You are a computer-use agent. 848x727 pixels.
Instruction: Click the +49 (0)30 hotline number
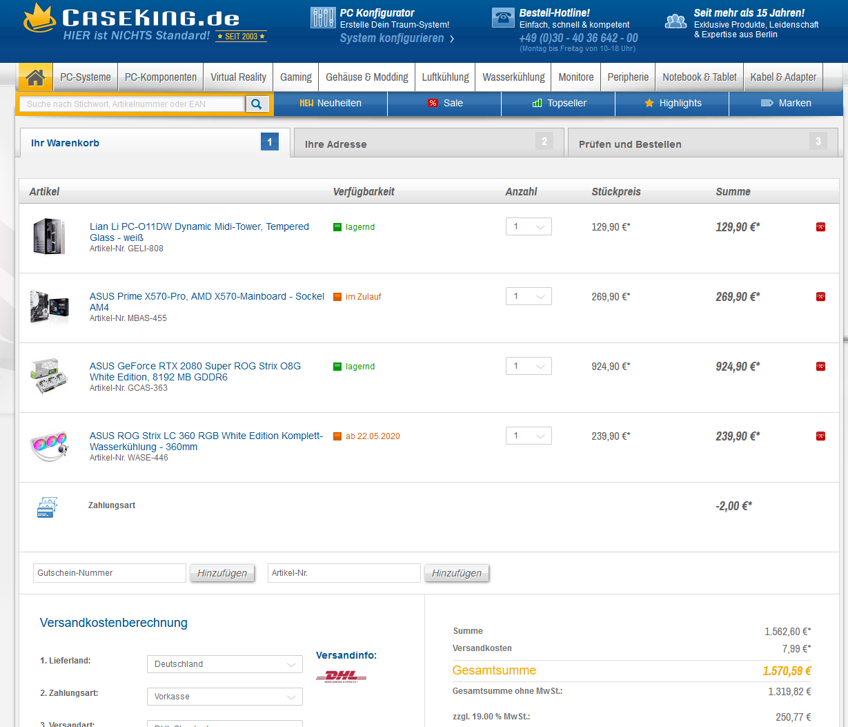[578, 38]
